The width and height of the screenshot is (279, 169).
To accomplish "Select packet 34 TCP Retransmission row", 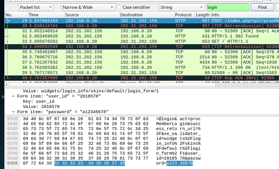I will click(142, 47).
